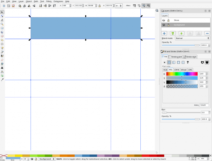The height and width of the screenshot is (161, 212).
Task: Pick the yellow palette swatch
Action: 19,156
